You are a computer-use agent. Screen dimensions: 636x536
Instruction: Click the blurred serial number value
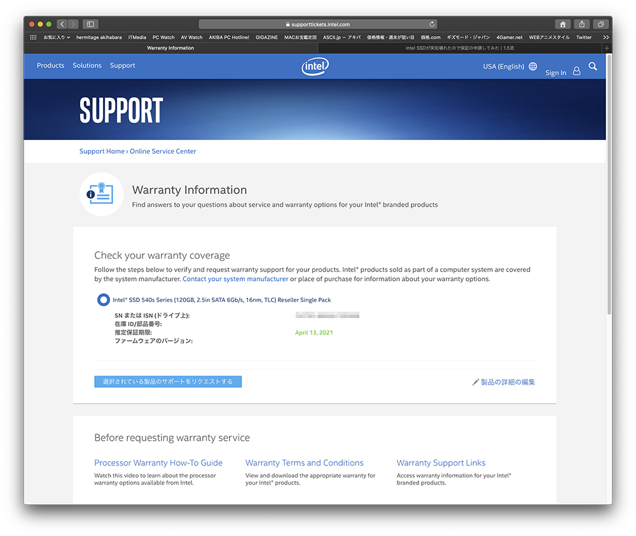pos(328,315)
